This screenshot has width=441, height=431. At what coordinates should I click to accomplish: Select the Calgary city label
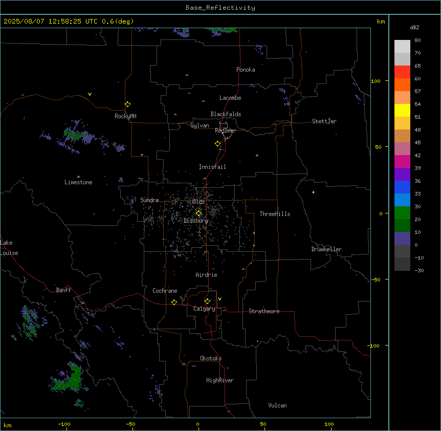[x=204, y=309]
